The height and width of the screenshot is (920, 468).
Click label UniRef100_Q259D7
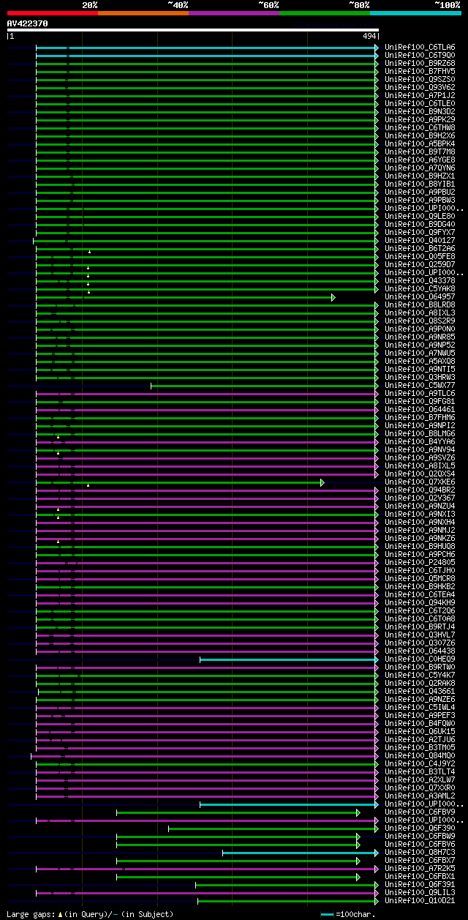(420, 265)
